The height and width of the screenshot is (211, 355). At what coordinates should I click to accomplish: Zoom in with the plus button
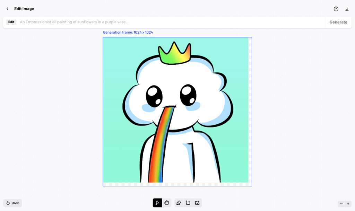point(348,204)
